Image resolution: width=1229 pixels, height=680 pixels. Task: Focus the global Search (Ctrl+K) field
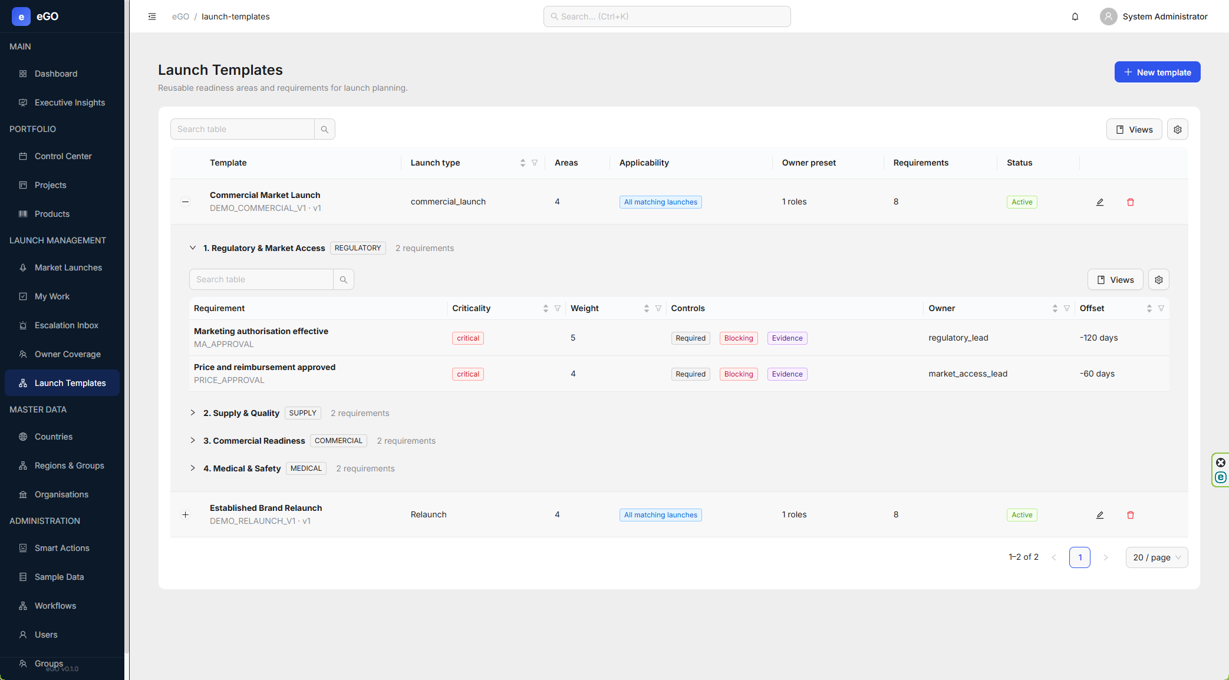click(x=667, y=16)
